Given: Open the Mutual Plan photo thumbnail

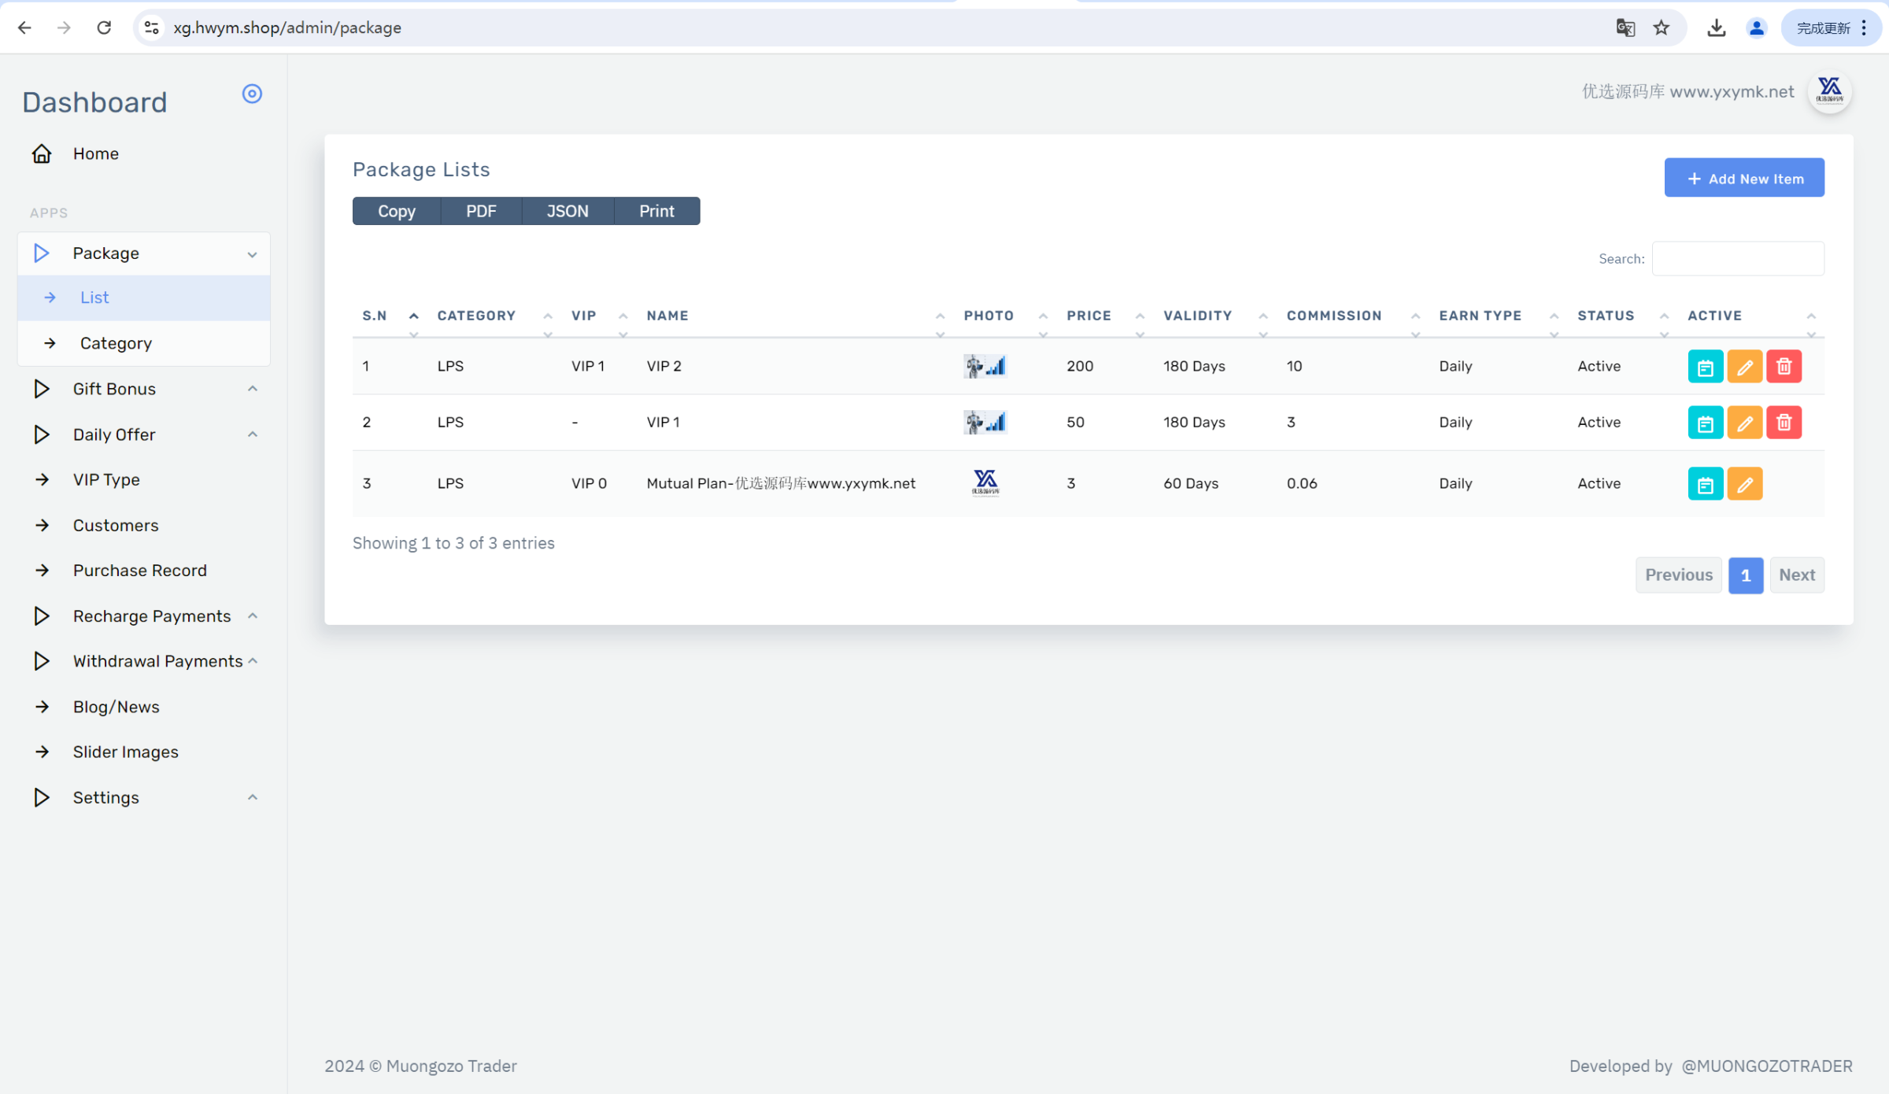Looking at the screenshot, I should (x=985, y=482).
